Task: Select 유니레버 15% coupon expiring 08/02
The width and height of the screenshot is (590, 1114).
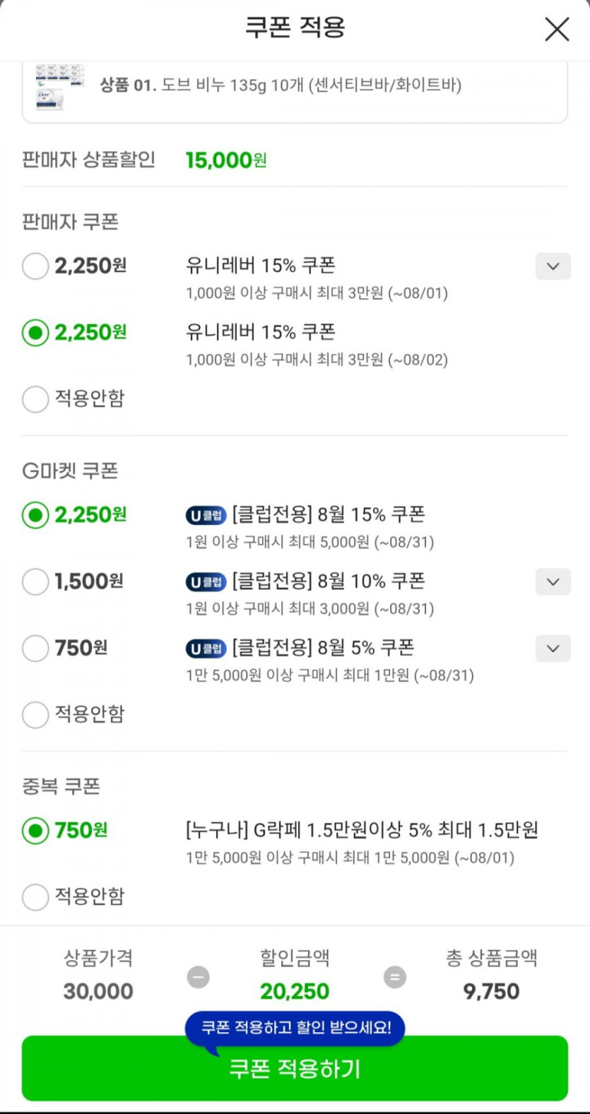Action: pos(35,333)
